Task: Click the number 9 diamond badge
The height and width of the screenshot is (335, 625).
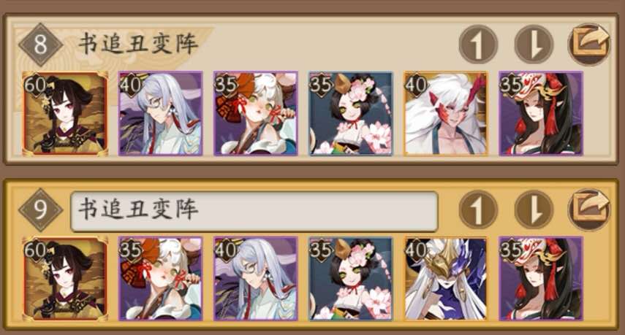Action: pyautogui.click(x=41, y=210)
